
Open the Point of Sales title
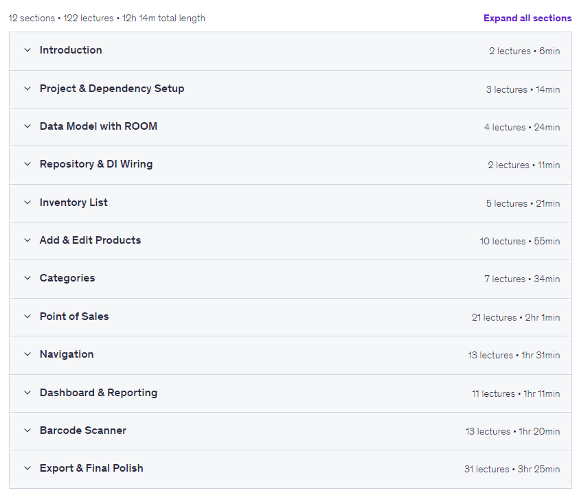74,316
